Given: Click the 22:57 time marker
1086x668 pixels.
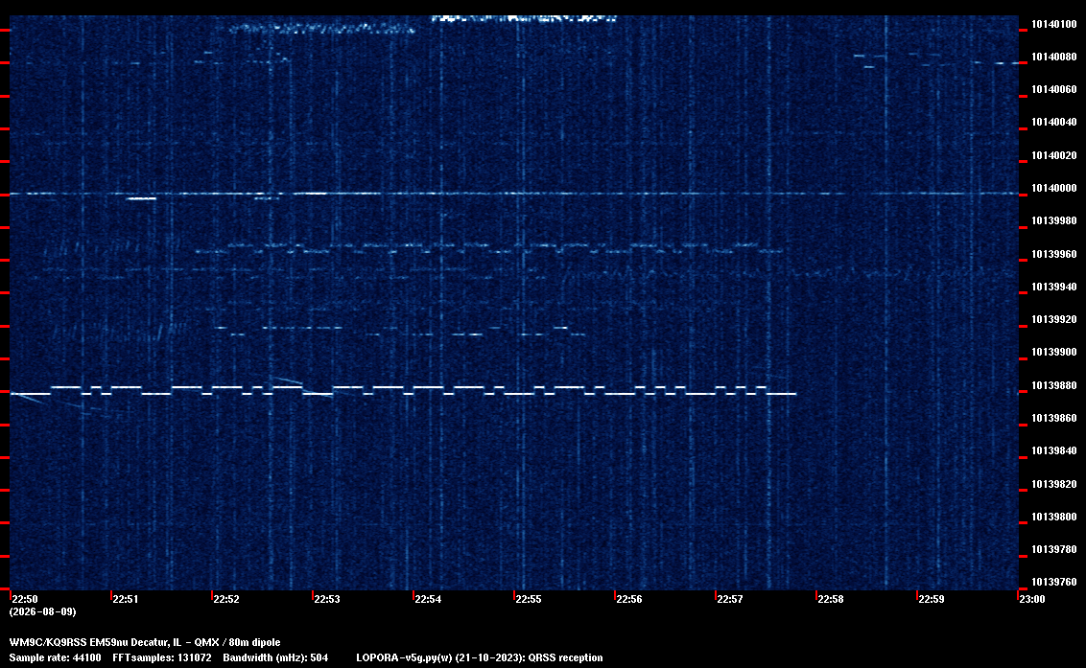Looking at the screenshot, I should coord(729,599).
